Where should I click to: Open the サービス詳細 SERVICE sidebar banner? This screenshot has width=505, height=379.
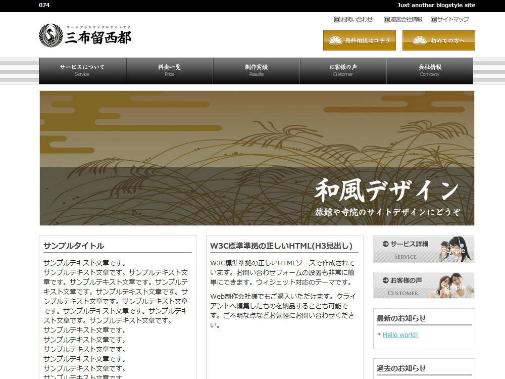(424, 249)
